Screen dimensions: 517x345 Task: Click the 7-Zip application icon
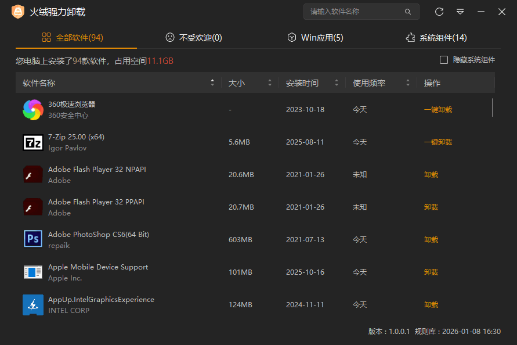[x=33, y=142]
